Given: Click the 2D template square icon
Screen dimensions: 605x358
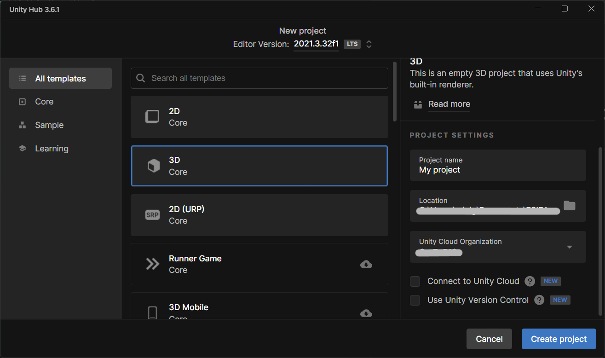Looking at the screenshot, I should (x=152, y=117).
